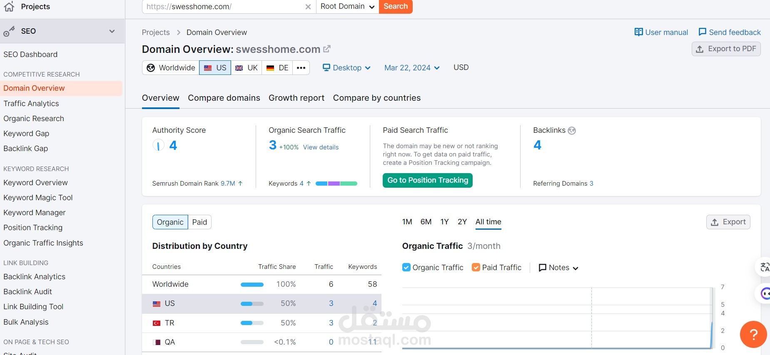Open Organic Research in the sidebar
This screenshot has width=770, height=355.
tap(34, 119)
